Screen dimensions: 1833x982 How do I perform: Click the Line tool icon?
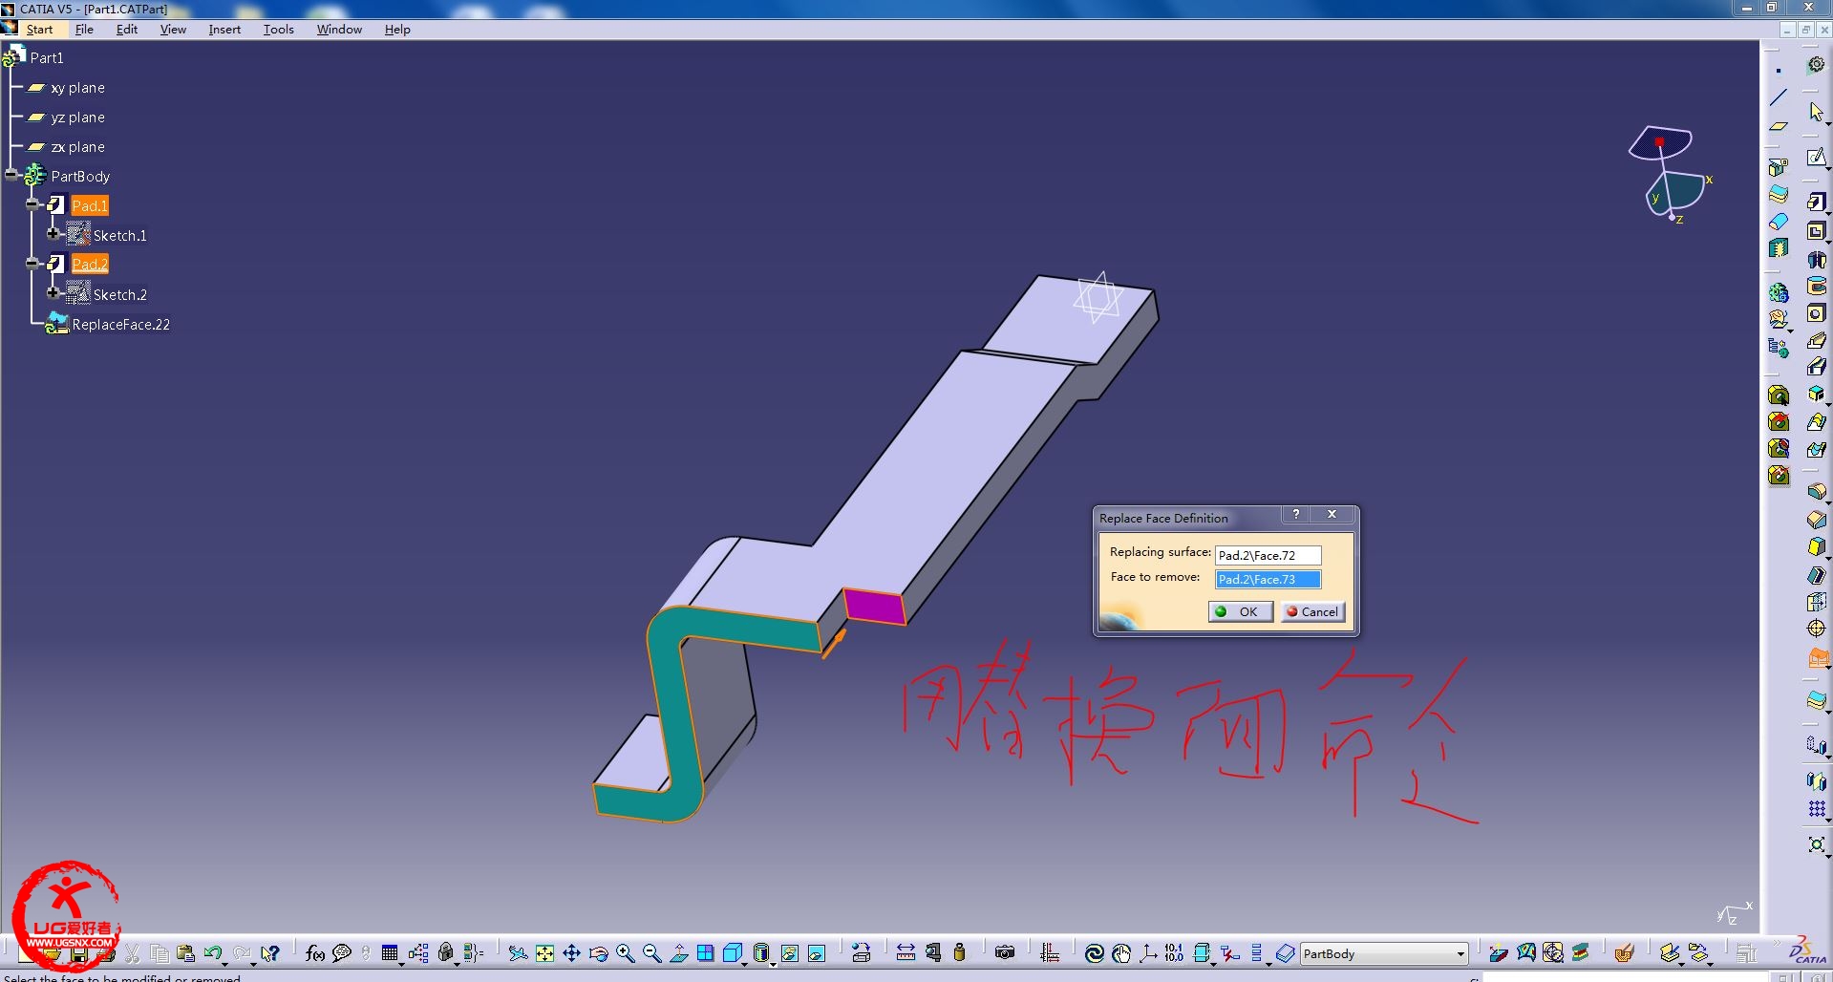click(x=1779, y=97)
